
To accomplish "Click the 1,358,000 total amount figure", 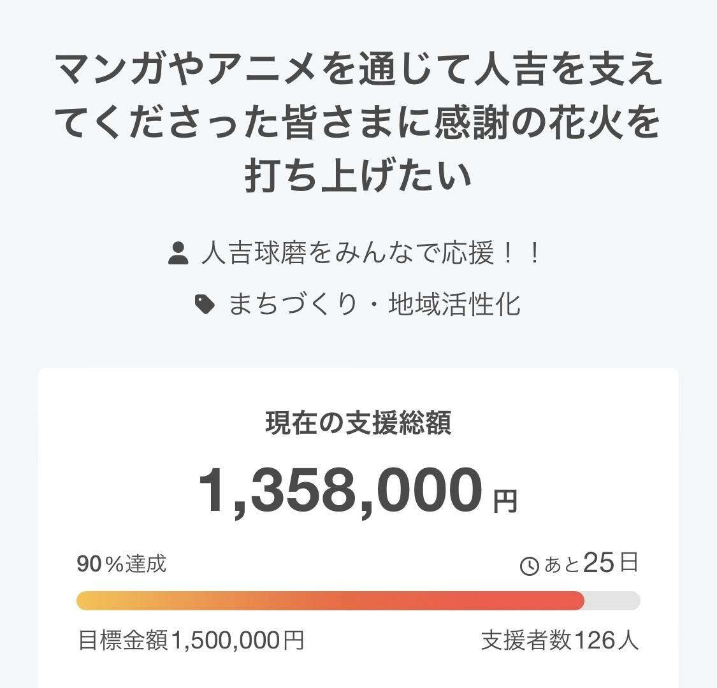I will tap(340, 491).
